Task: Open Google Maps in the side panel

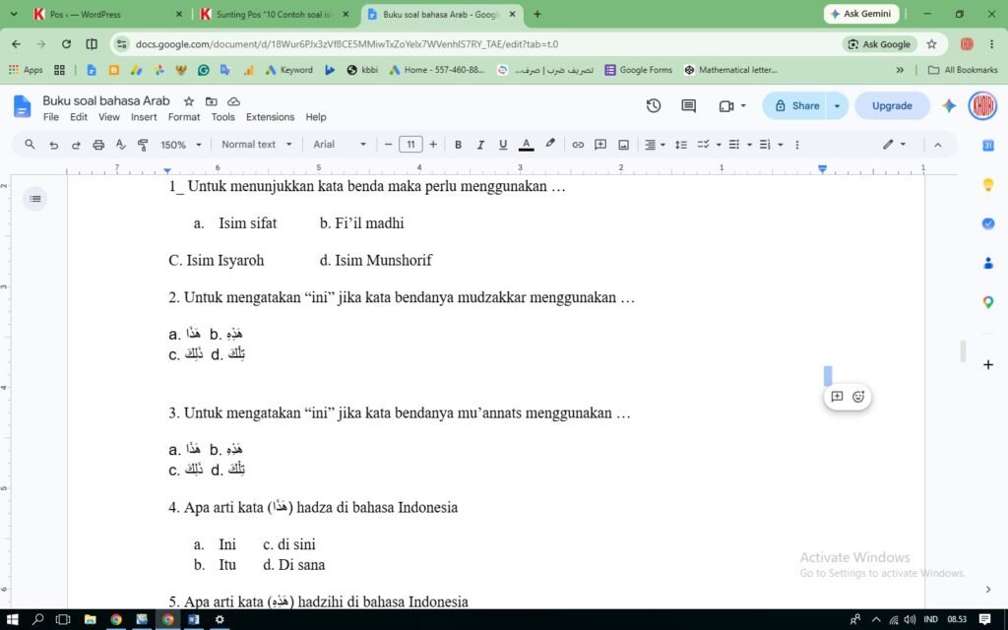Action: coord(988,302)
